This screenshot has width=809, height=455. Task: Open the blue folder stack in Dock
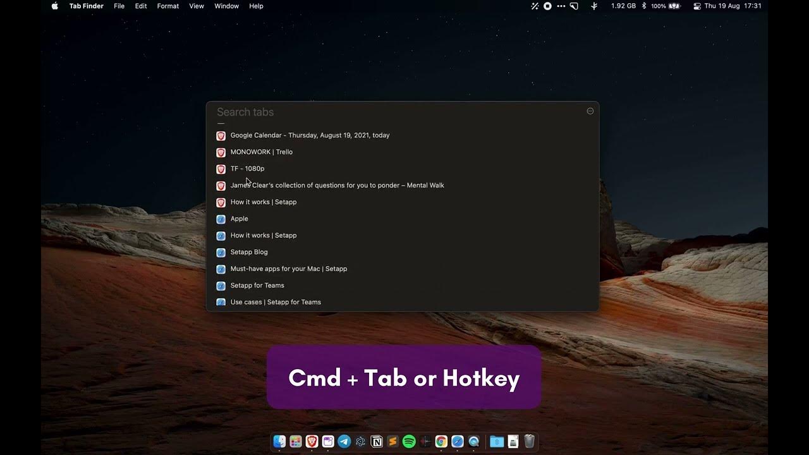[497, 442]
